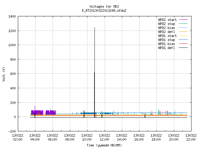197x148 pixels.
Task: Click the x-axis tick label 20:00
Action: click(174, 139)
